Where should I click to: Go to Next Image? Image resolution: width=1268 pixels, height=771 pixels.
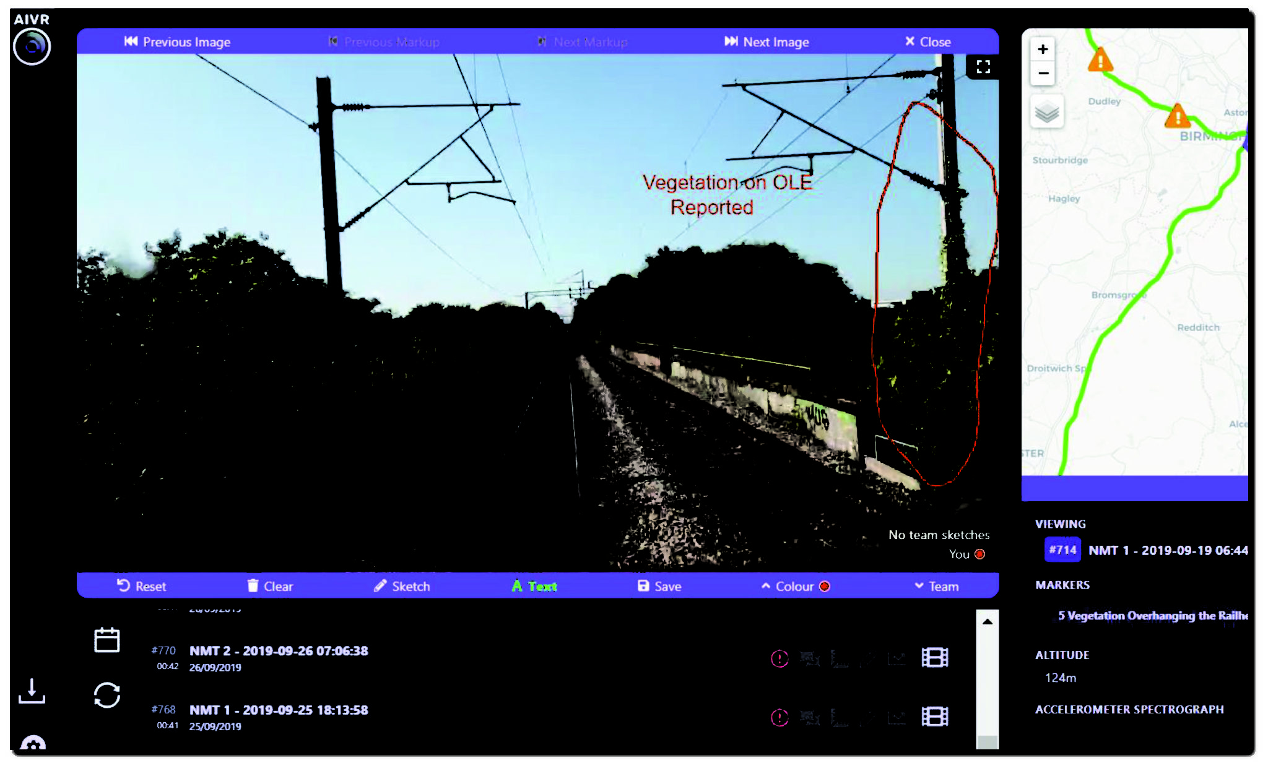click(x=766, y=41)
